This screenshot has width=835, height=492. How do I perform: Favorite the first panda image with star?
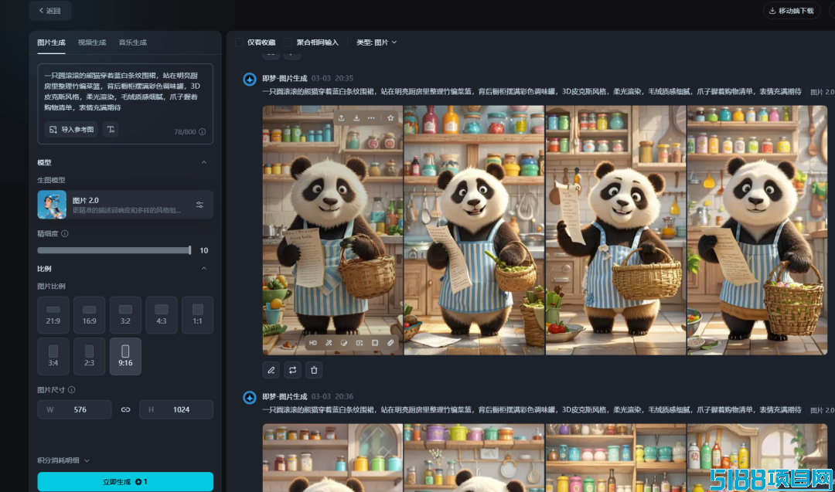[390, 118]
